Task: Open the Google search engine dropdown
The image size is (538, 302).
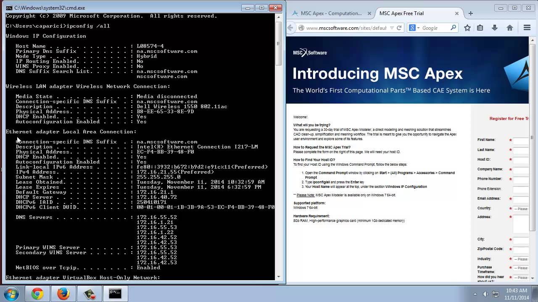Action: tap(414, 28)
